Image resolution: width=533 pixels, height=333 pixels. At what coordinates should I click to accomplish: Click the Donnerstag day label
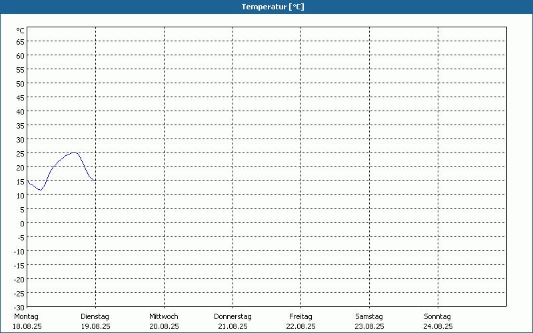[x=233, y=317]
